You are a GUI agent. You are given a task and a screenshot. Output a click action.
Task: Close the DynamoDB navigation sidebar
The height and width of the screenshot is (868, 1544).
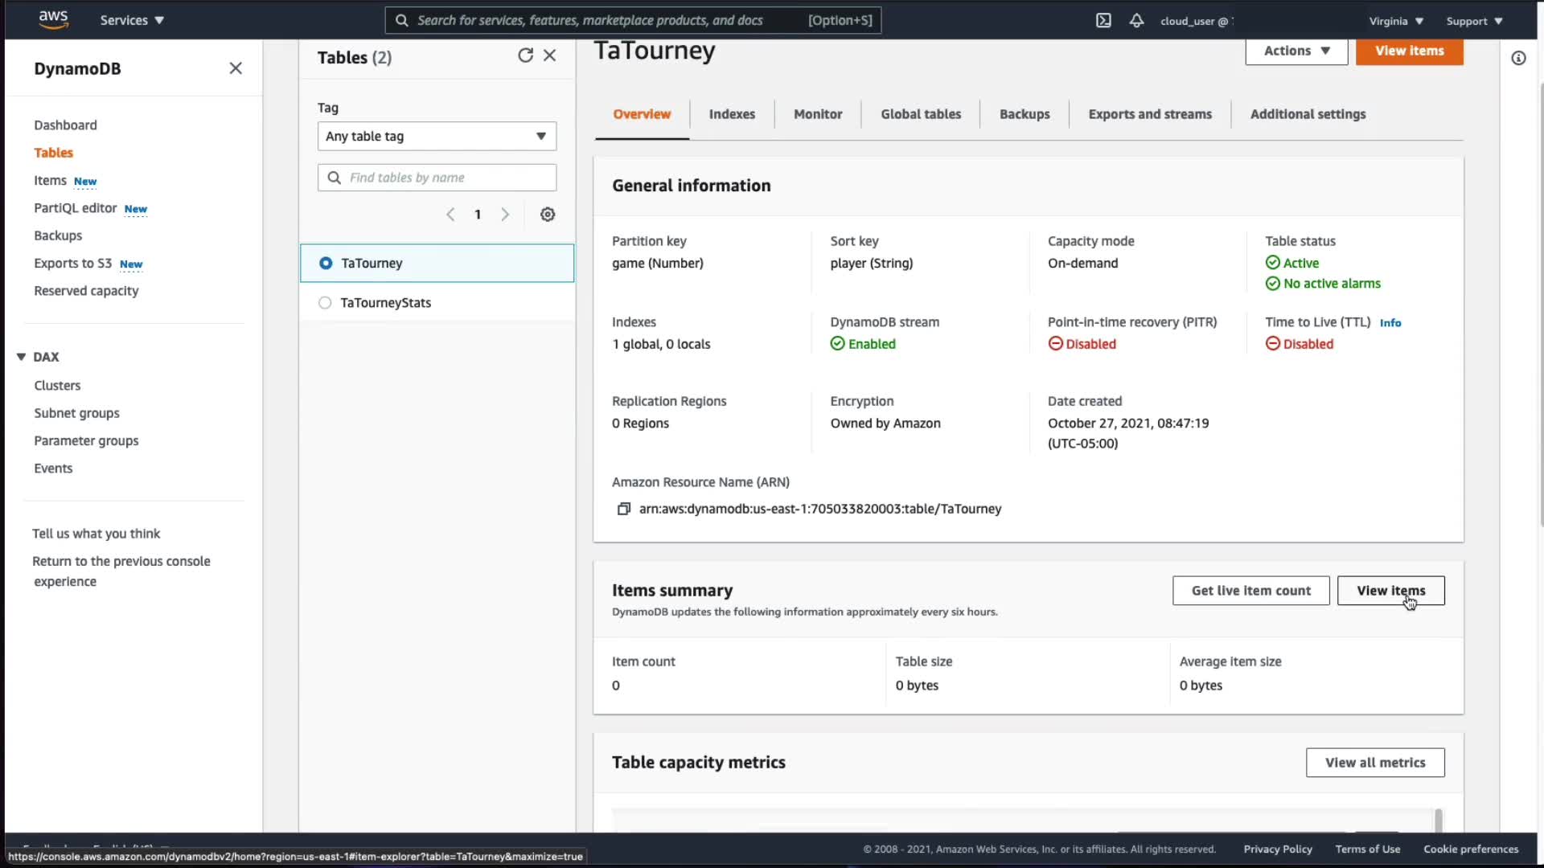pyautogui.click(x=236, y=68)
